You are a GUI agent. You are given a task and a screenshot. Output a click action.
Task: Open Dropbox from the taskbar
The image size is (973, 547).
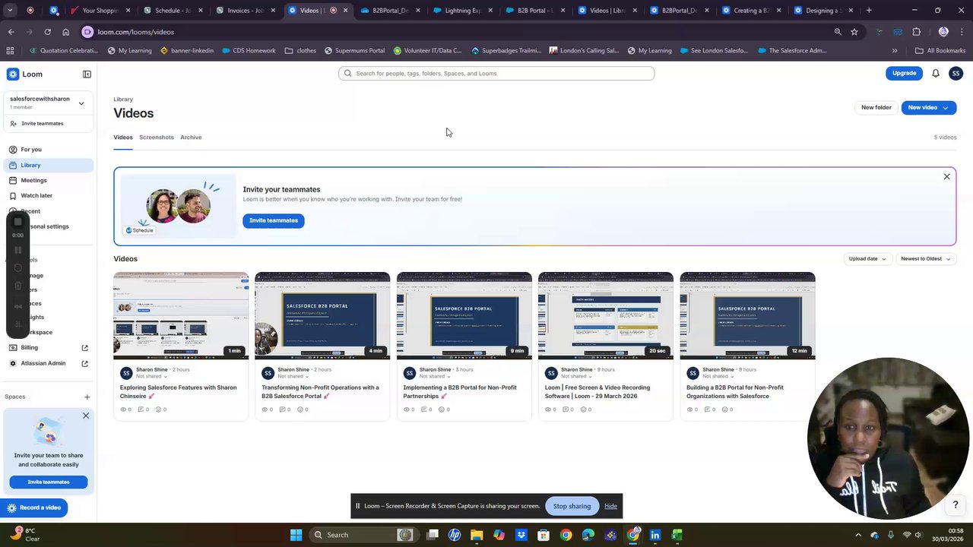(x=521, y=535)
